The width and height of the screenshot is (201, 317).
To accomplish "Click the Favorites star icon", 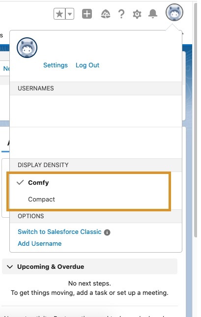I will point(59,14).
